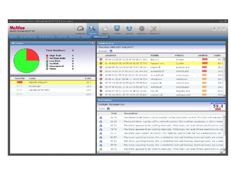Click module icon for the flypaper.sys row
This screenshot has height=173, width=231.
point(101,63)
